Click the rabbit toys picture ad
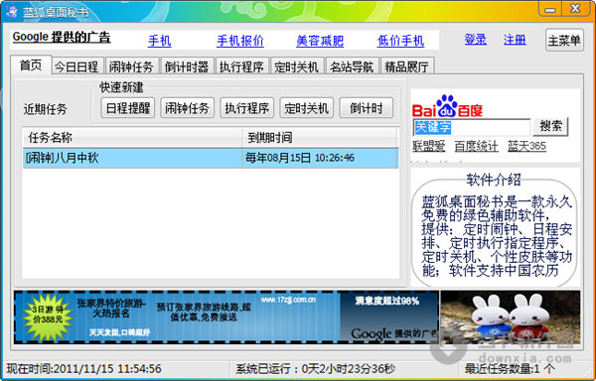This screenshot has width=596, height=381. click(x=511, y=317)
